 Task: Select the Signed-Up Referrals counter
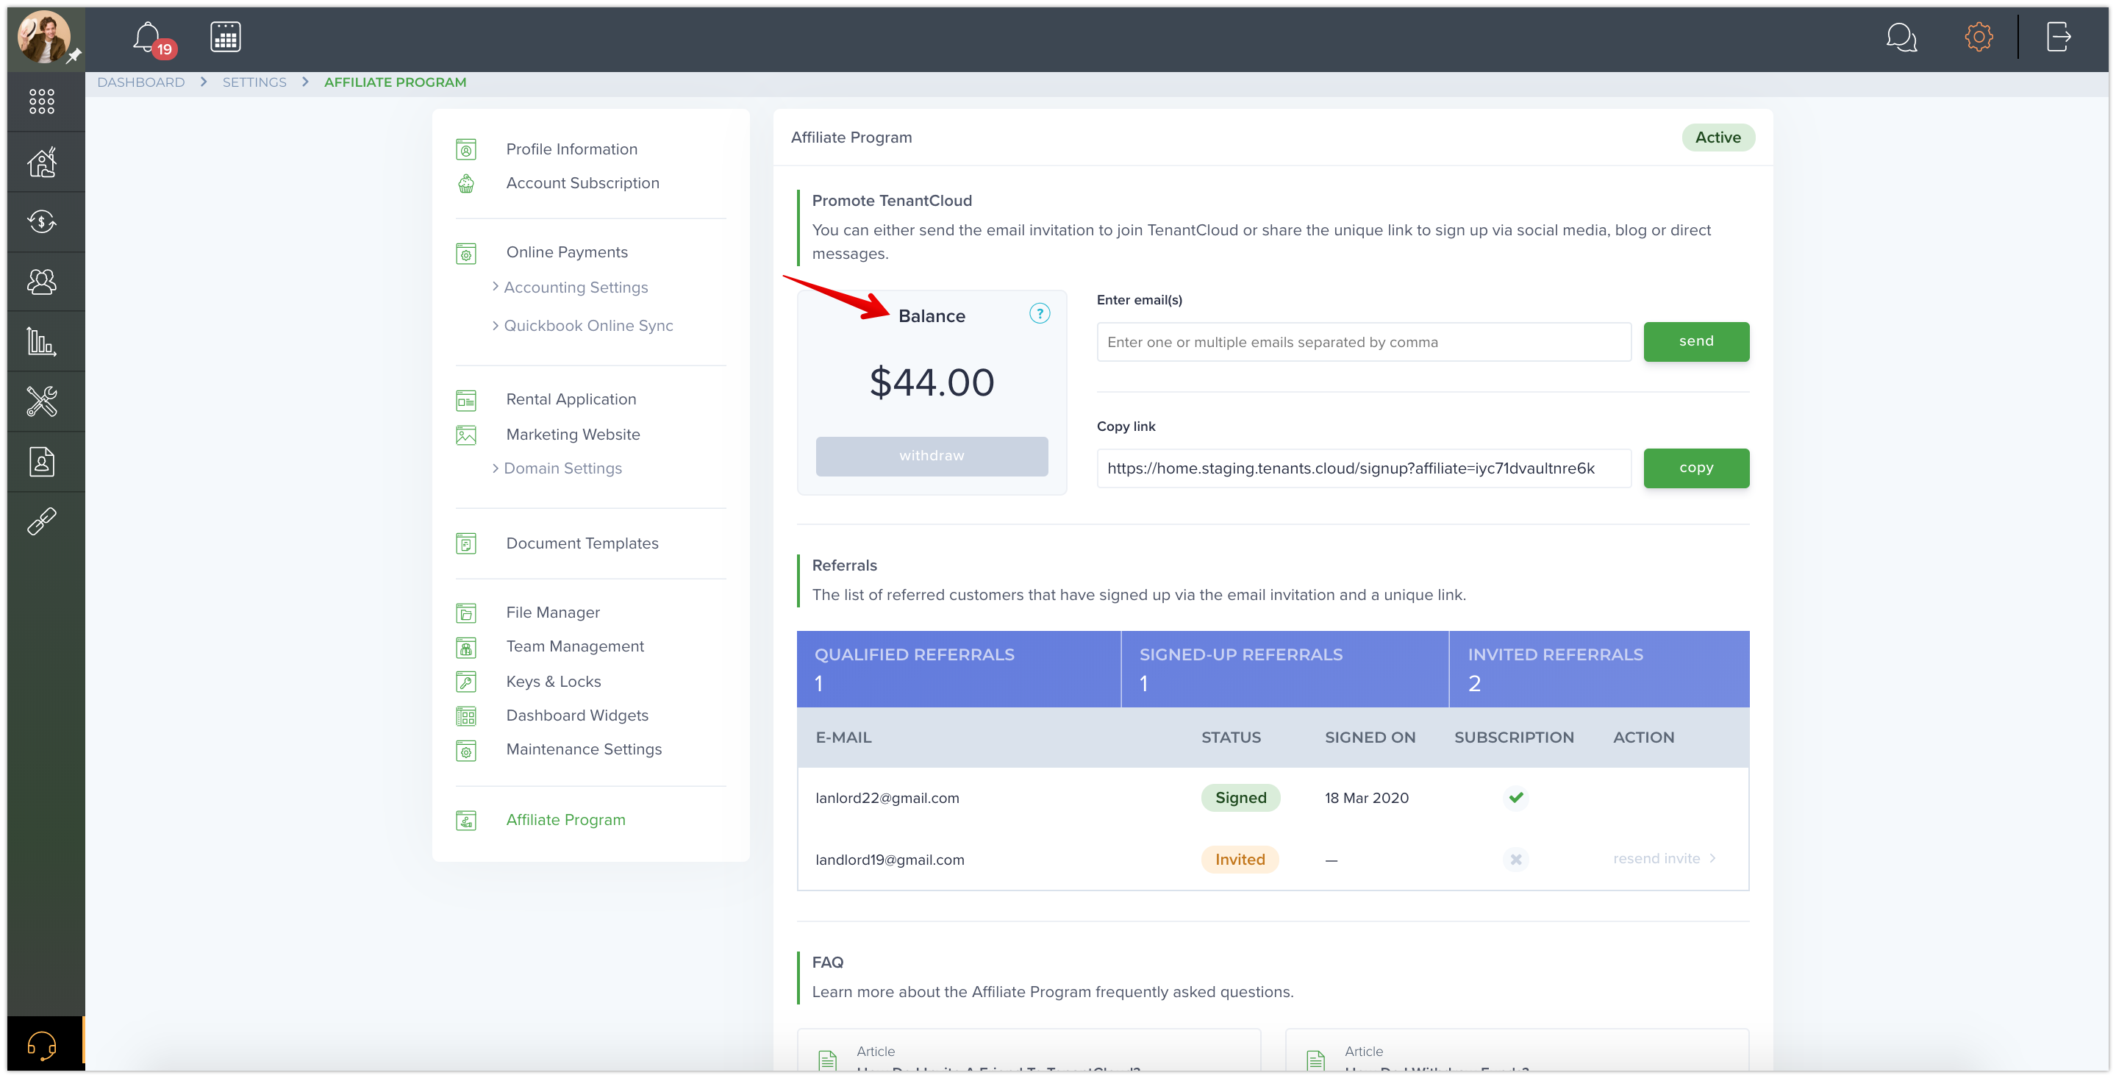point(1284,668)
